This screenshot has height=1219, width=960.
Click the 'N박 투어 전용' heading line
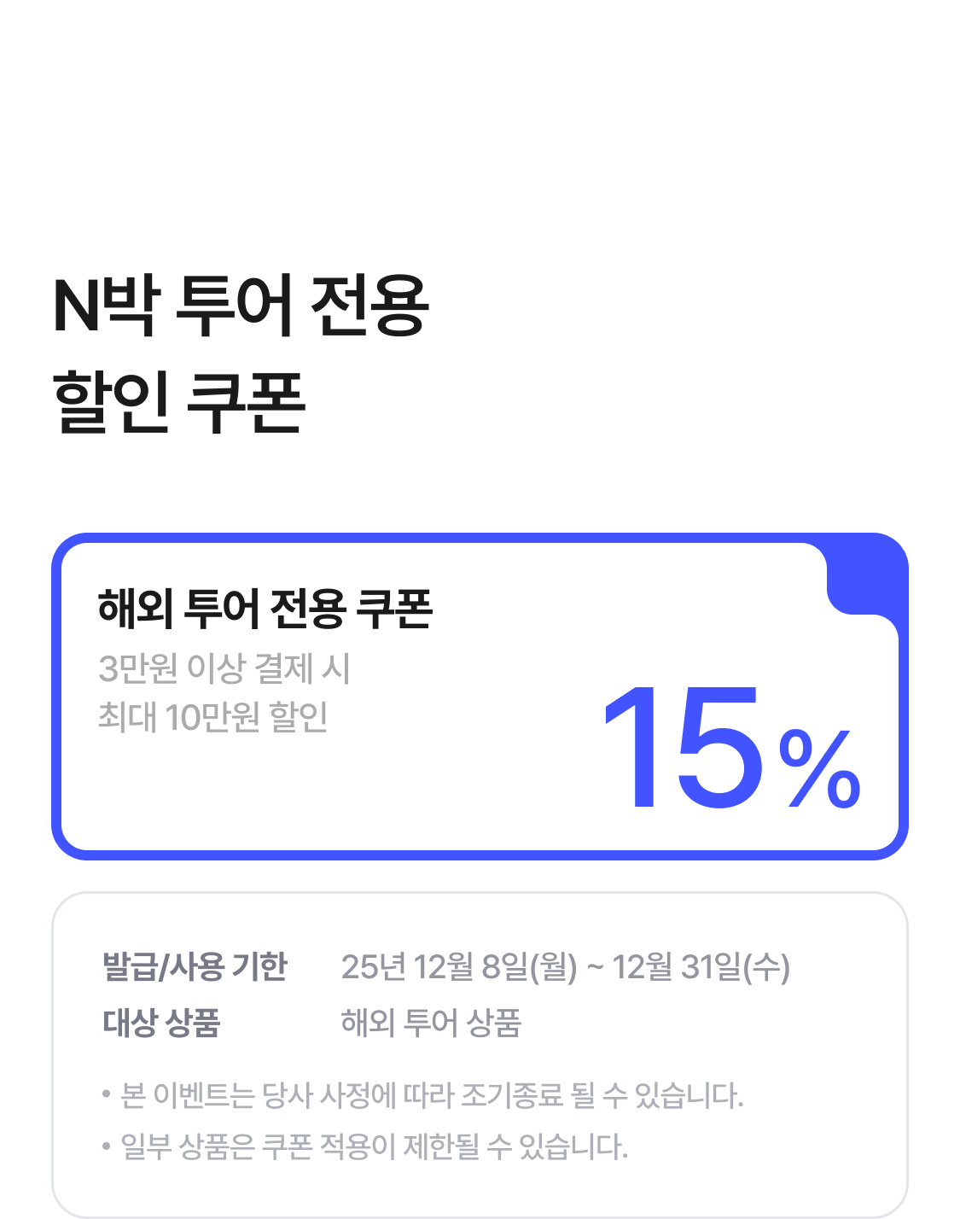(x=241, y=306)
